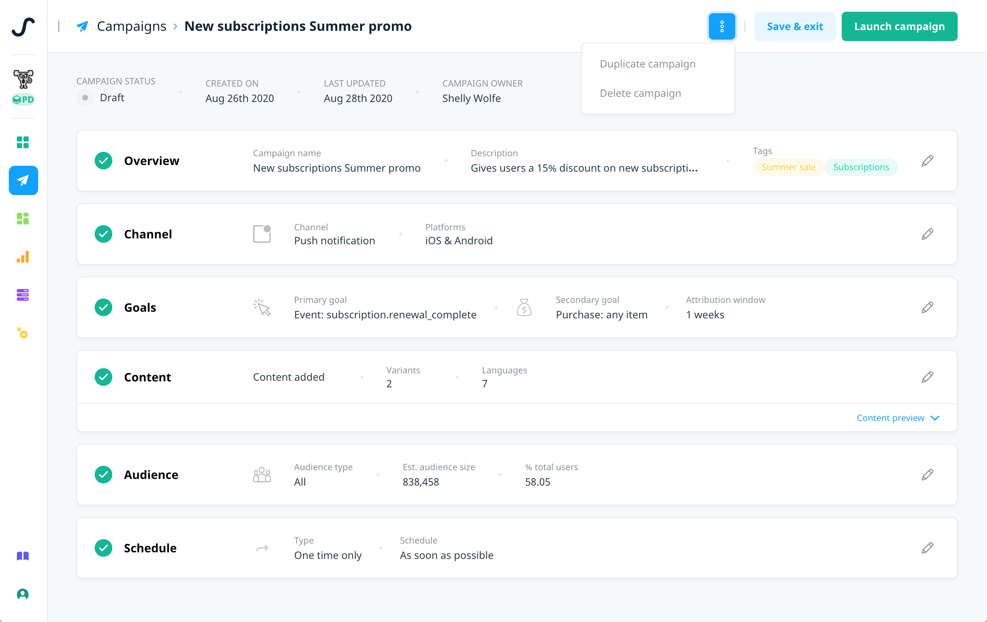Click the Aug 28th 2020 last updated date
987x622 pixels.
358,98
